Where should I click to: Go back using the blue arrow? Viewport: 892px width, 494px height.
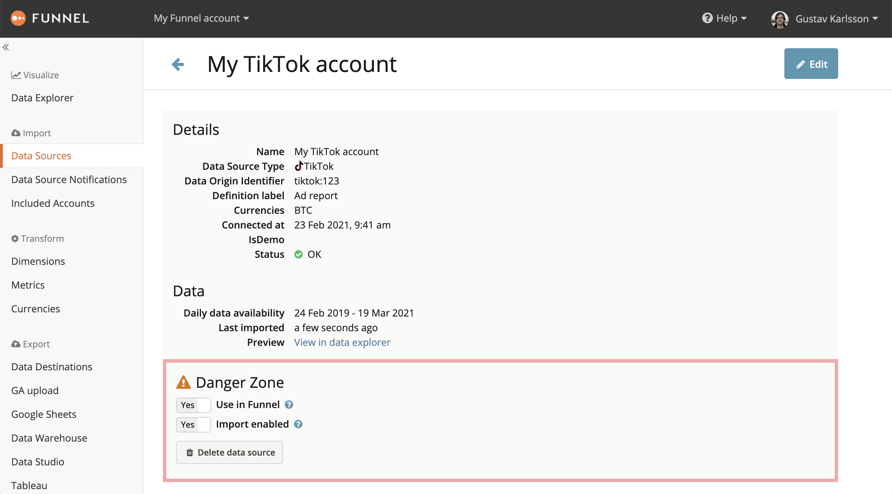178,64
